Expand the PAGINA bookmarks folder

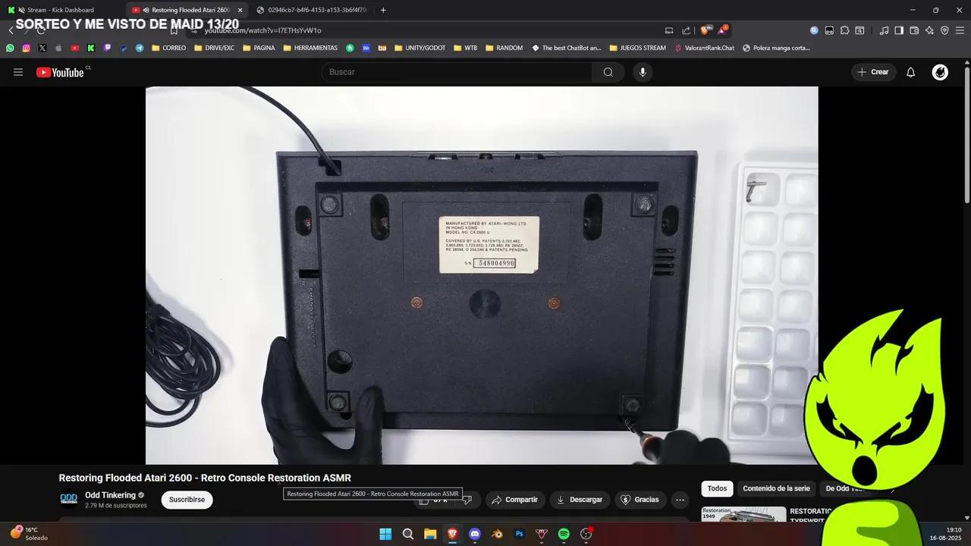point(258,48)
